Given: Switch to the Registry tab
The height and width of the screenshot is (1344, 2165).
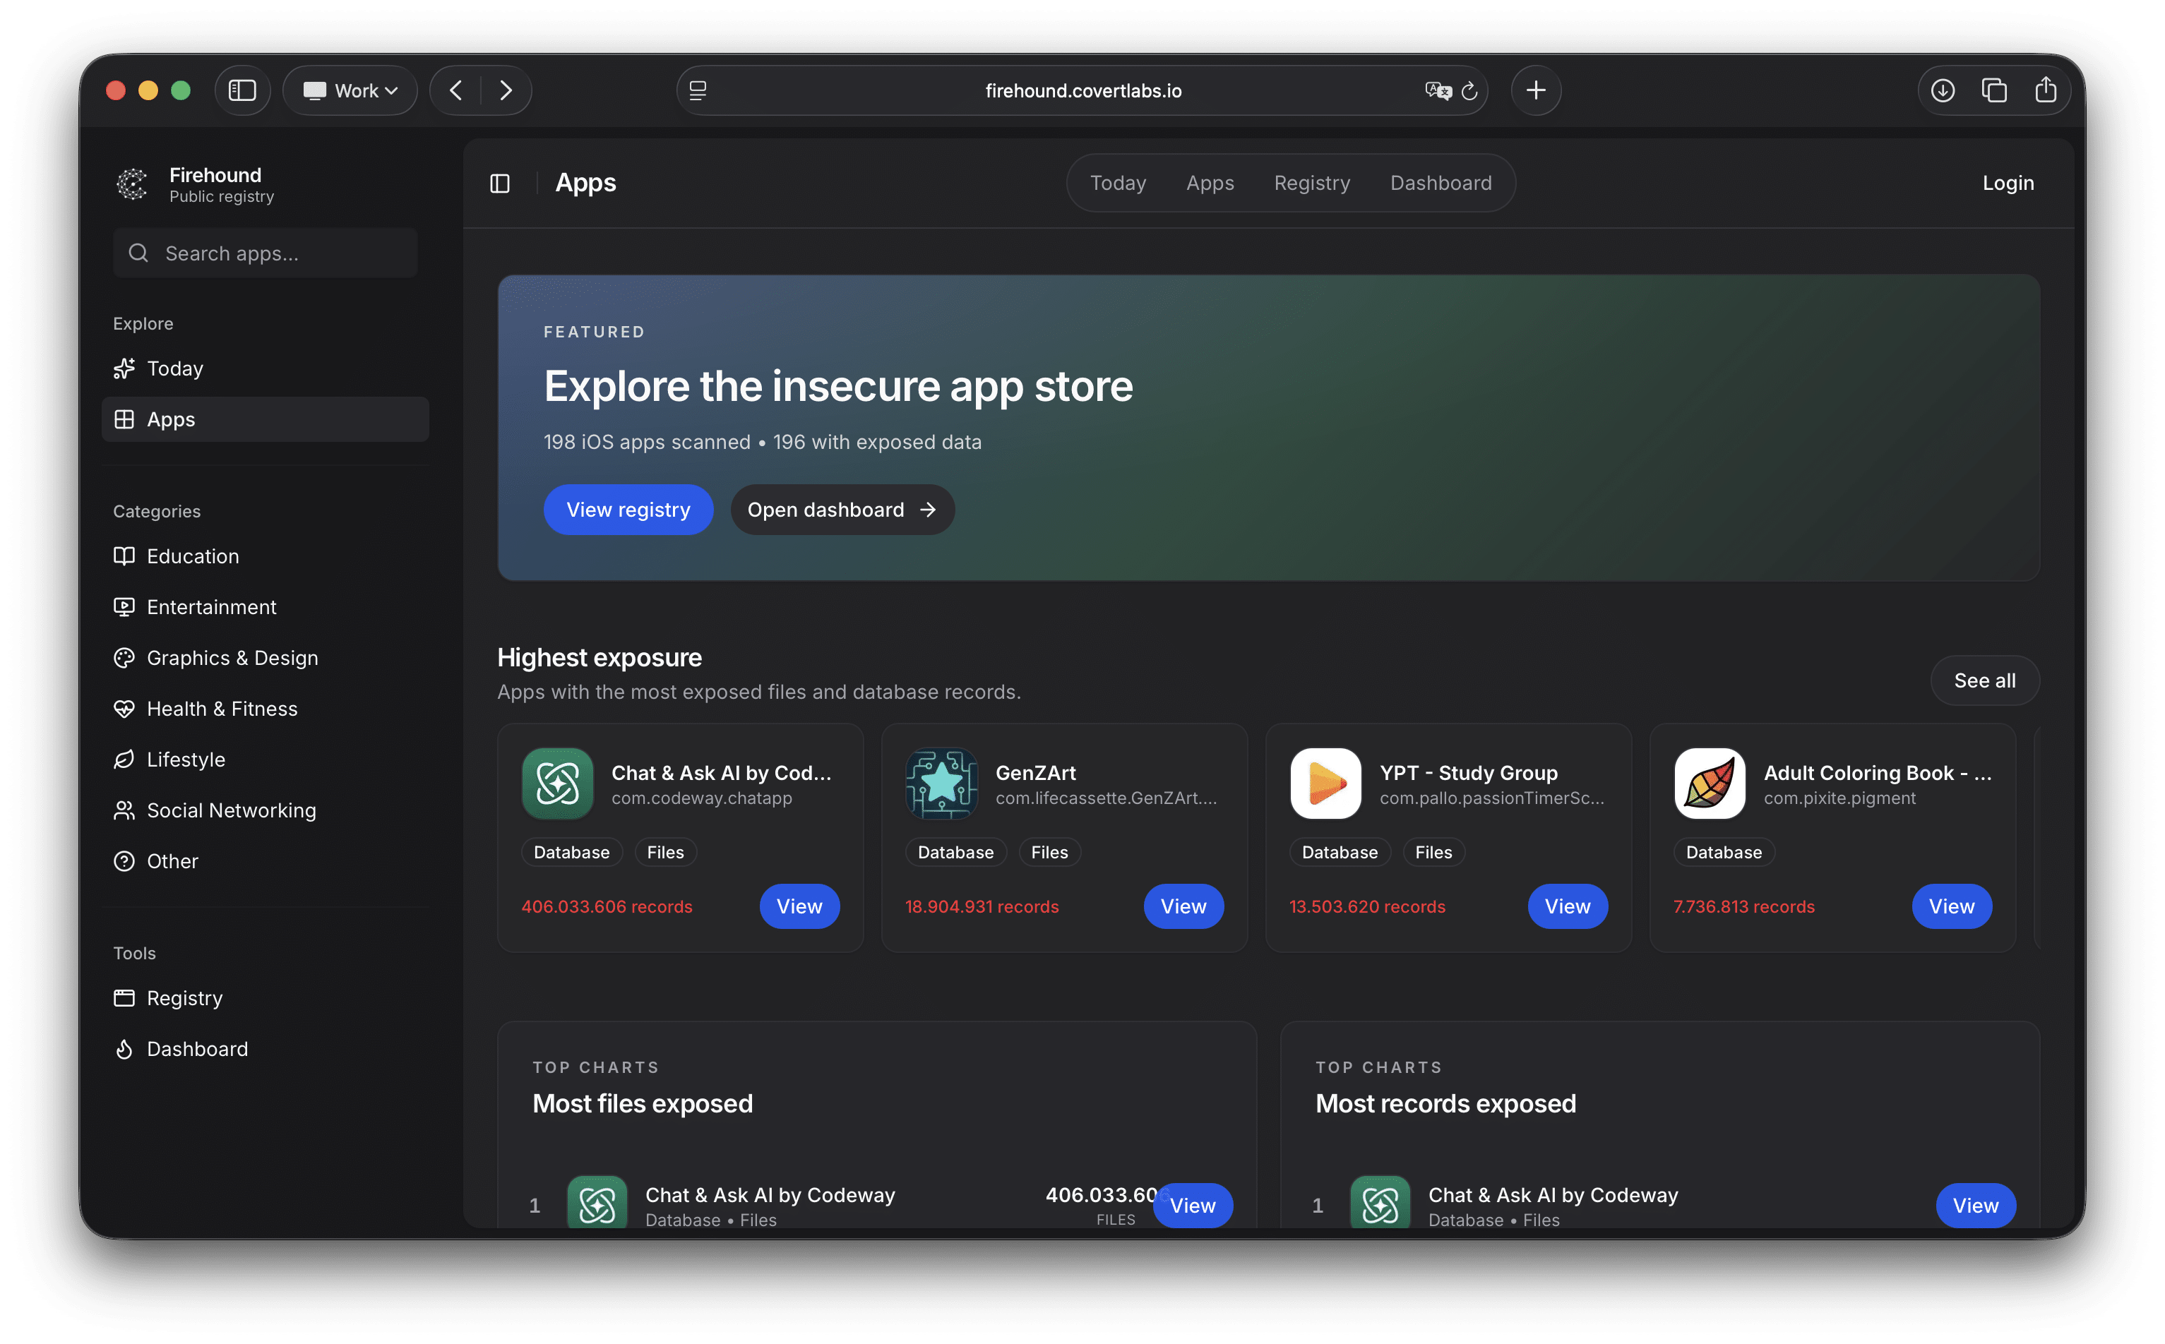Looking at the screenshot, I should tap(1311, 183).
